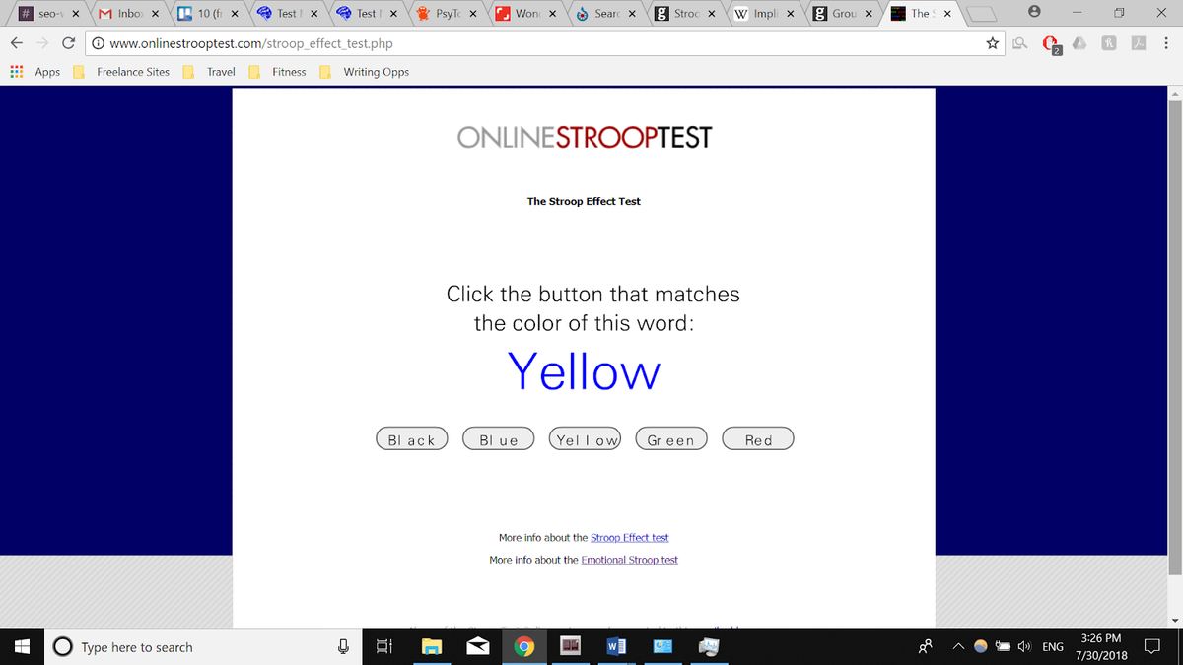Click the browser forward arrow
This screenshot has width=1183, height=665.
click(x=42, y=43)
